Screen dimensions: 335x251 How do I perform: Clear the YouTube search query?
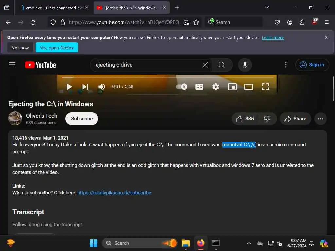tap(205, 65)
